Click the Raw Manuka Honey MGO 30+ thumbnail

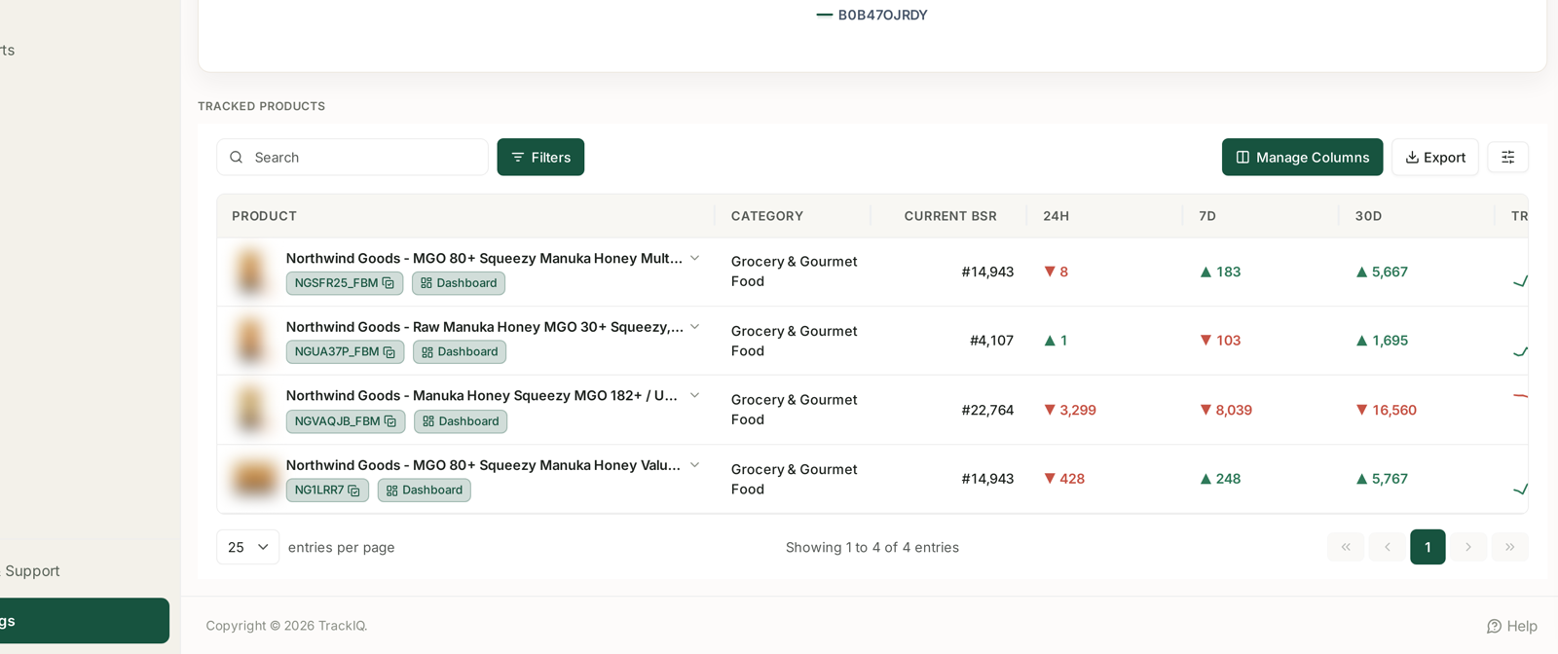click(x=251, y=341)
